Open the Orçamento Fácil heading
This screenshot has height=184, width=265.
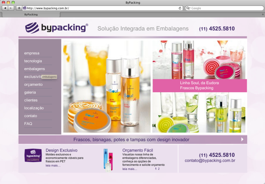[x=137, y=150]
